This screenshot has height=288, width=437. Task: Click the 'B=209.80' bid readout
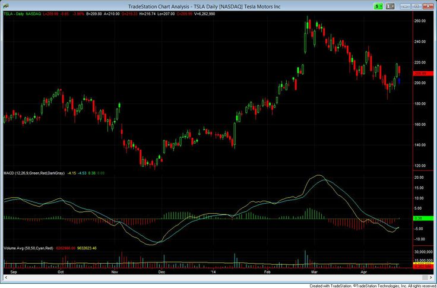click(x=94, y=14)
